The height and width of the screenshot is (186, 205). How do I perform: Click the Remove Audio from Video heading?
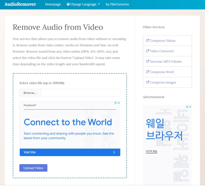click(x=58, y=27)
